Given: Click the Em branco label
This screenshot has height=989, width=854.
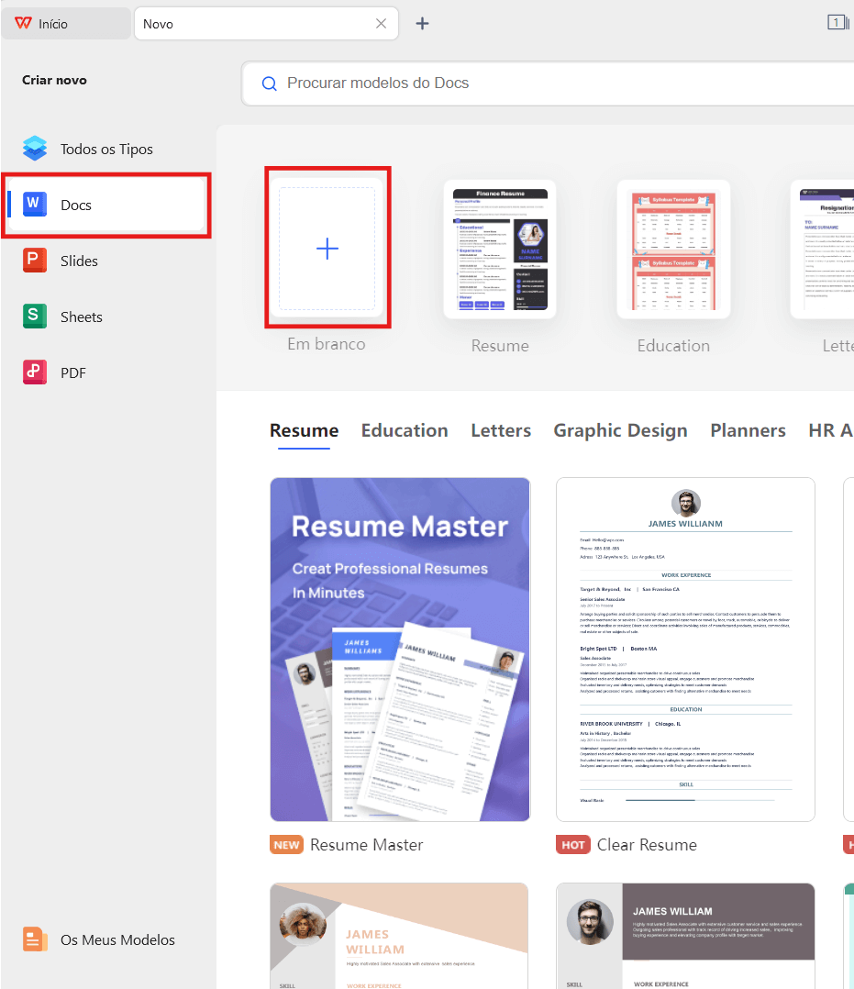Looking at the screenshot, I should 326,344.
